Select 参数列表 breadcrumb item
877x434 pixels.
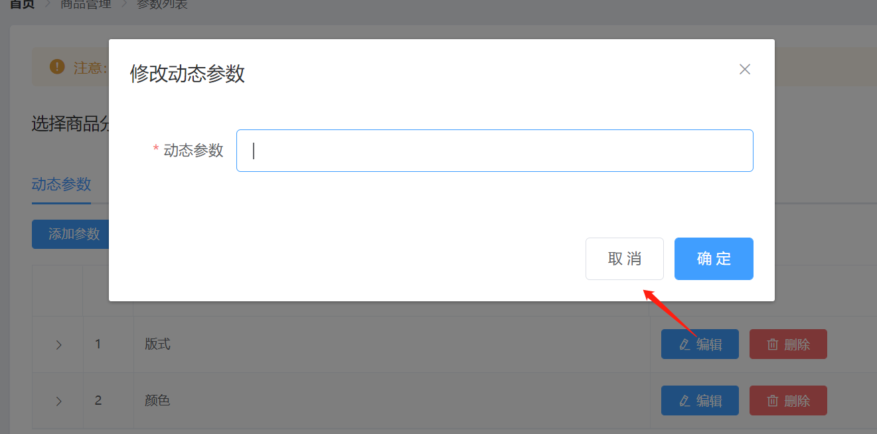(162, 4)
